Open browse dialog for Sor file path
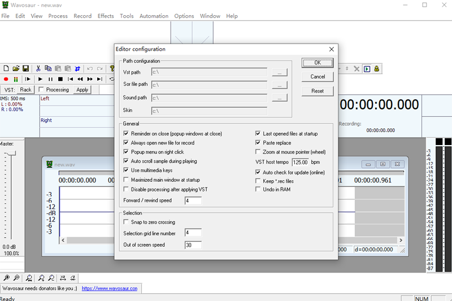Viewport: 452px width, 301px height. click(x=279, y=85)
